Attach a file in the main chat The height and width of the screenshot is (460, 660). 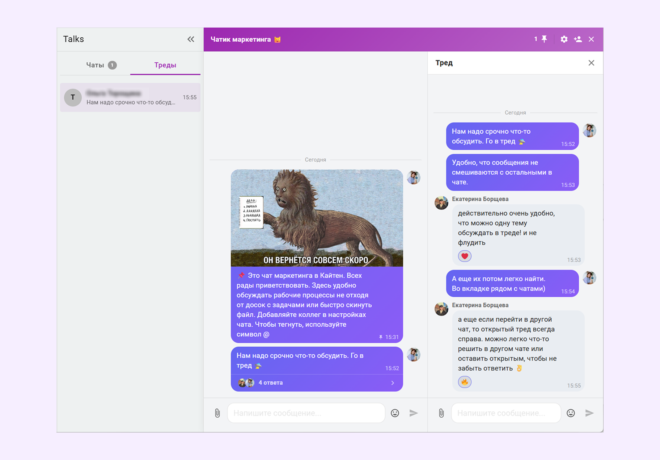217,413
